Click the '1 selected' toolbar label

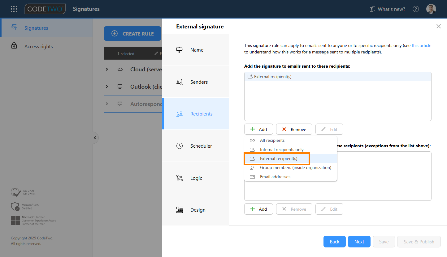(x=126, y=53)
